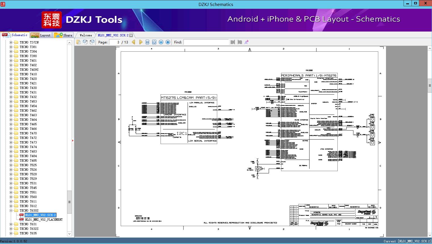Expand the TECNO T631 folder

click(x=11, y=224)
